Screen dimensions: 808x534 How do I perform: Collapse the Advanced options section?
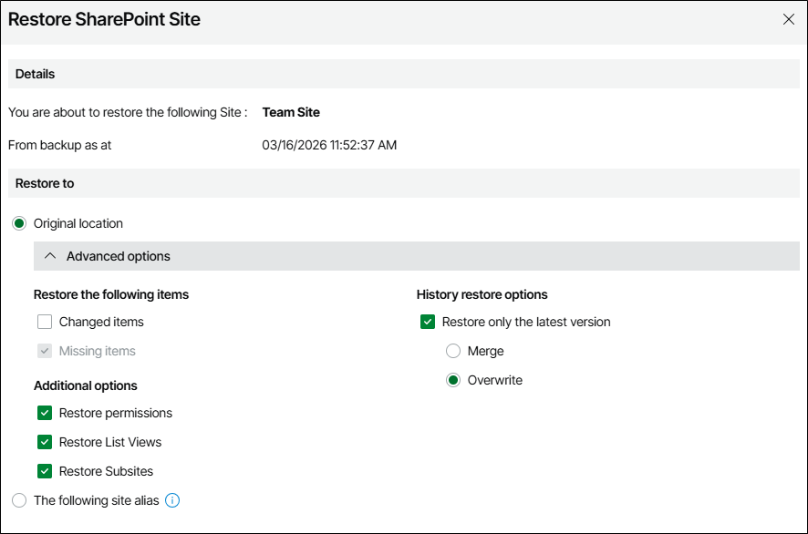click(x=51, y=256)
